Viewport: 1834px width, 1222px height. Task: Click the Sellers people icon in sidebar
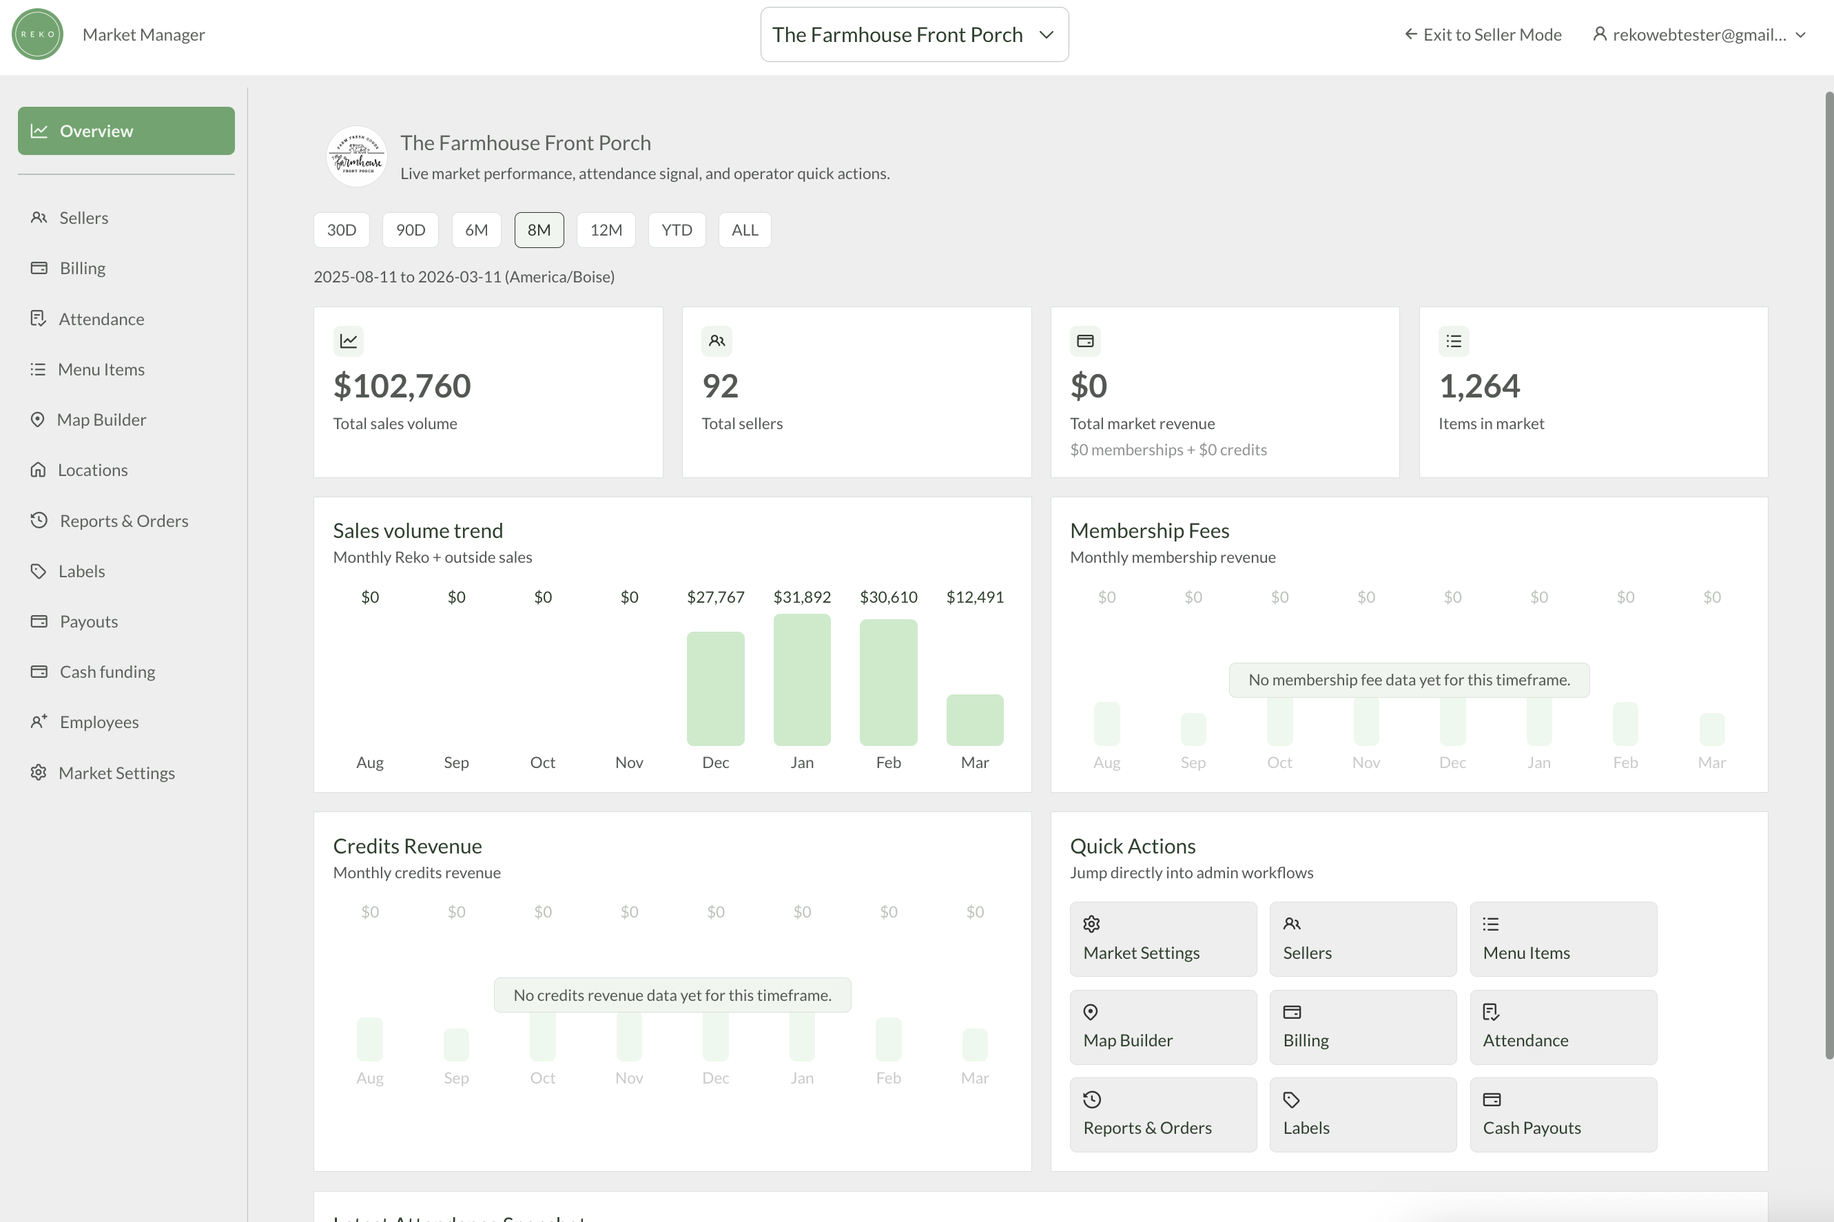coord(38,218)
